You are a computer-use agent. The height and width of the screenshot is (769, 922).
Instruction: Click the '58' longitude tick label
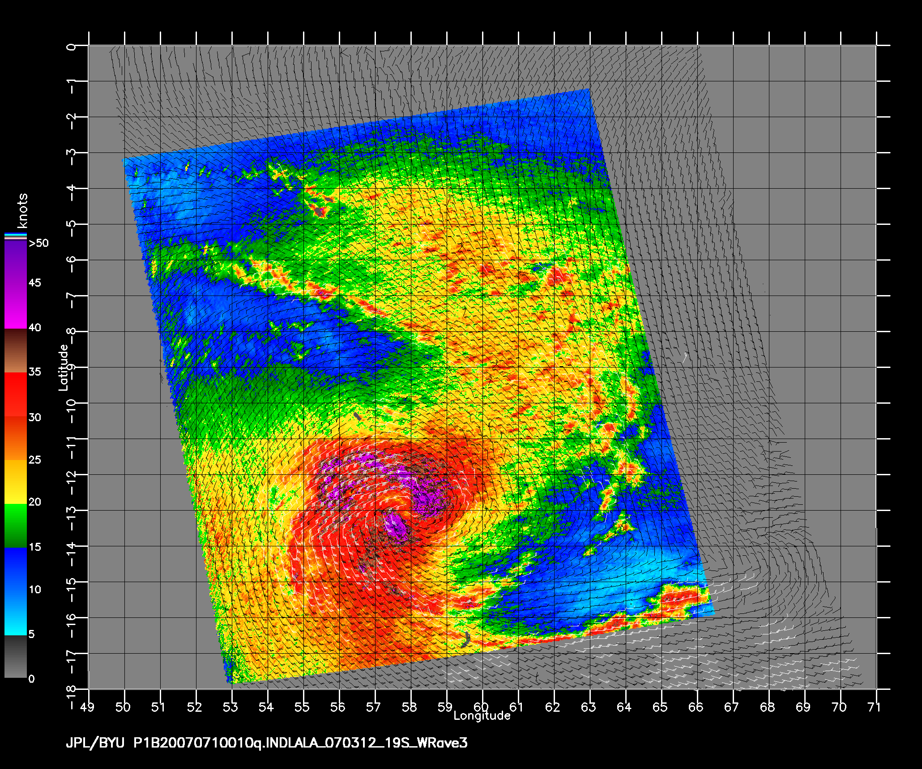(410, 707)
